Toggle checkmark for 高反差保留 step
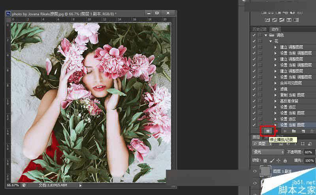316x195 pixels. pos(254,101)
